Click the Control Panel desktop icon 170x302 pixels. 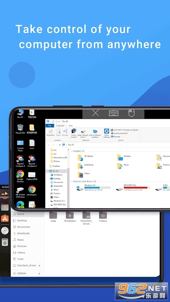click(20, 145)
